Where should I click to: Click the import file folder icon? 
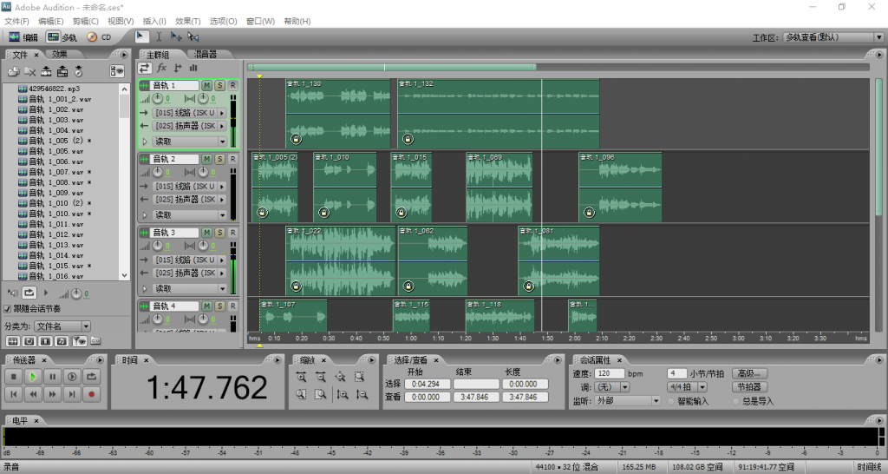tap(13, 70)
